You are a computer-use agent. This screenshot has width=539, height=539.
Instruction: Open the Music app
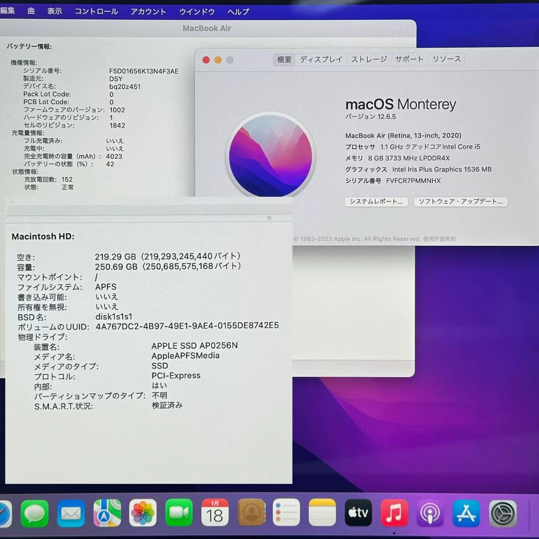click(x=394, y=513)
